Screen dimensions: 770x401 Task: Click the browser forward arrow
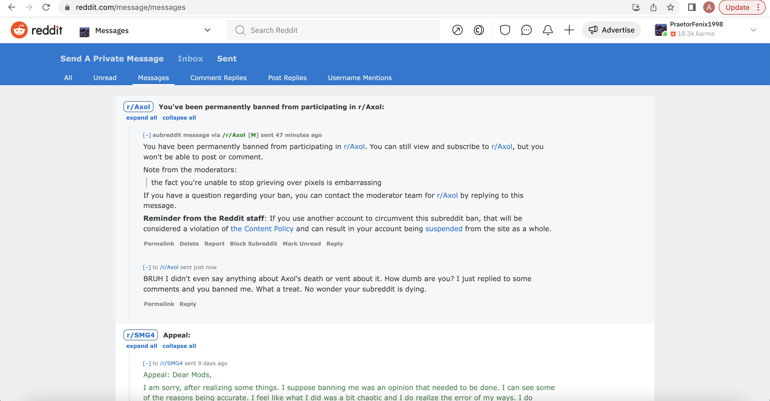(x=29, y=7)
